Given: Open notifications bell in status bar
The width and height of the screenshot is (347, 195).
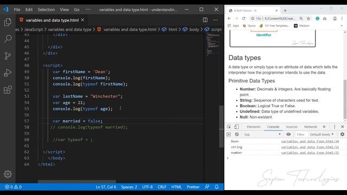Looking at the screenshot, I should [x=217, y=187].
